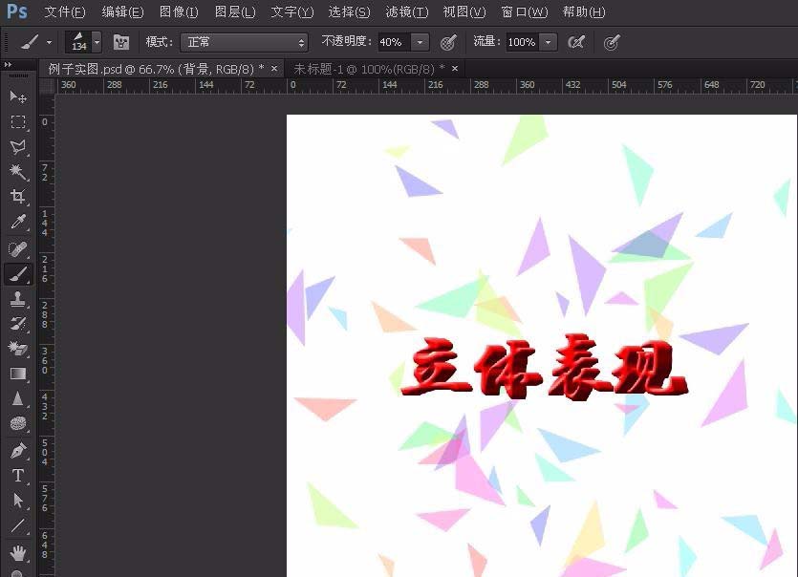Grab the Hand tool

(x=16, y=554)
